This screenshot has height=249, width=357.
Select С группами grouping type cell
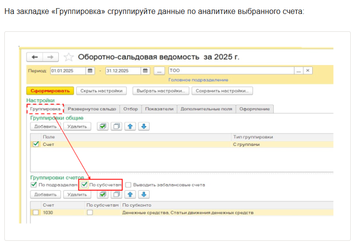[x=282, y=144]
